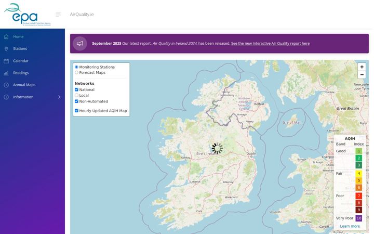Click the EPA logo
Viewport: 374px width, 234px height.
click(x=28, y=15)
